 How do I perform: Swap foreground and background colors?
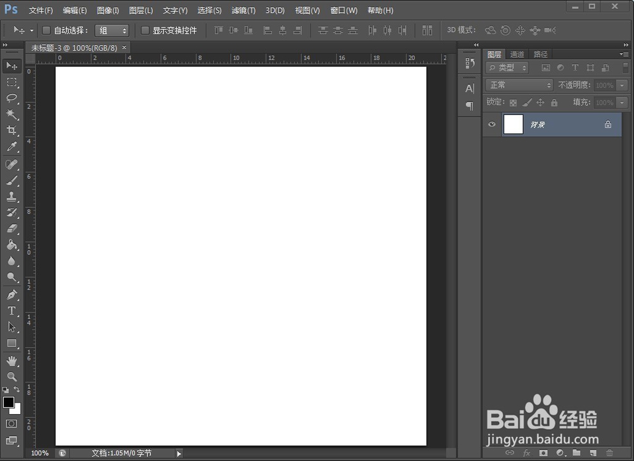coord(16,389)
